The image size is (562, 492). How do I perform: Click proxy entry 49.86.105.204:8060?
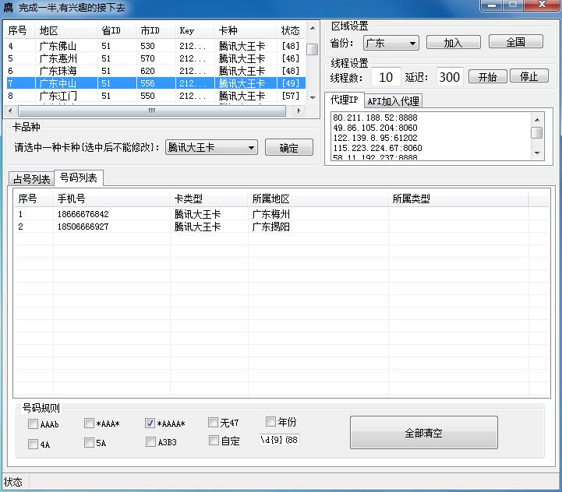click(x=375, y=128)
